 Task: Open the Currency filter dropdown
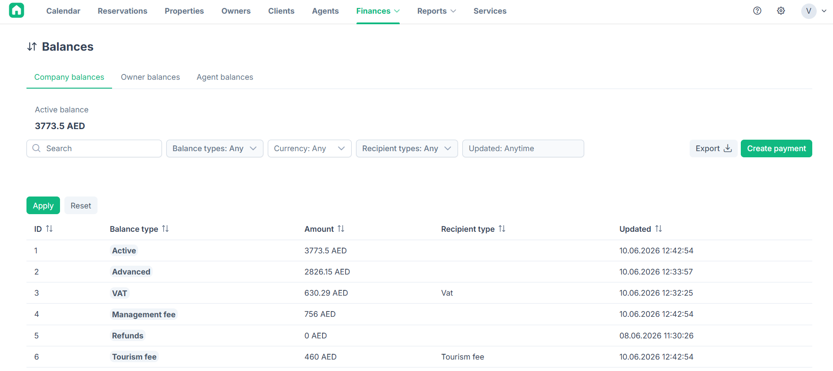pyautogui.click(x=310, y=148)
